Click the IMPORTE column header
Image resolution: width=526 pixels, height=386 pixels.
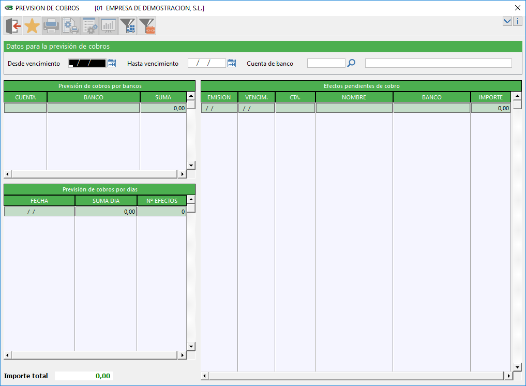pyautogui.click(x=490, y=97)
